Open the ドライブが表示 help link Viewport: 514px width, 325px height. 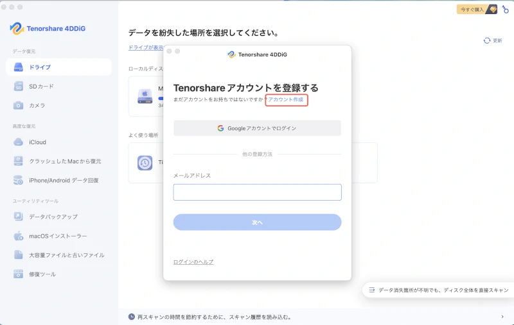click(x=146, y=47)
